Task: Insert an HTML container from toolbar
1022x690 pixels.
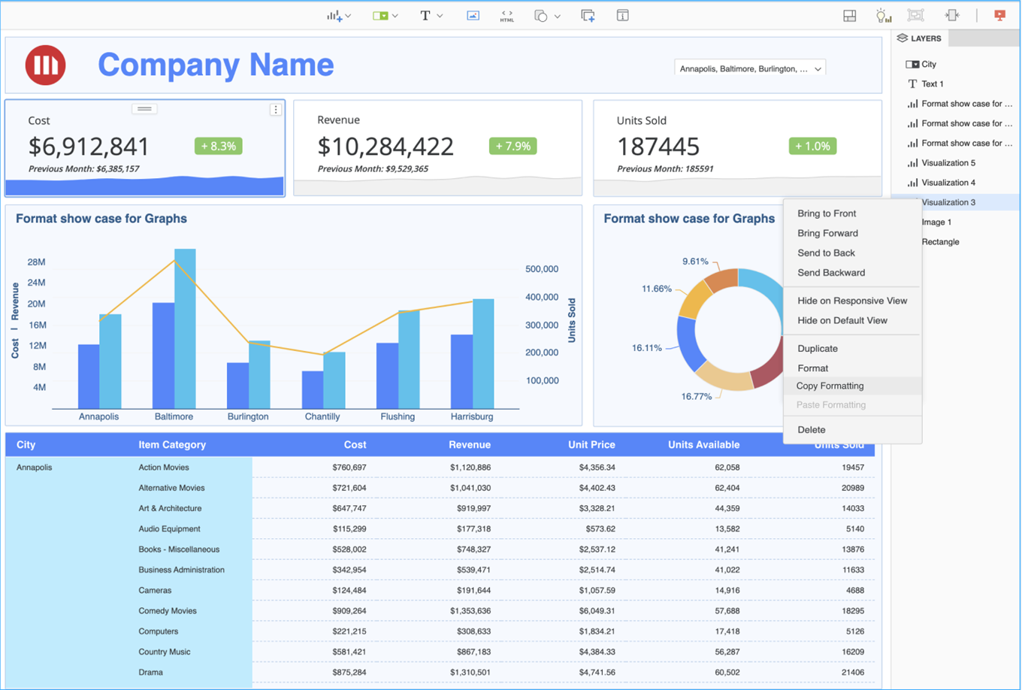Action: pyautogui.click(x=507, y=16)
